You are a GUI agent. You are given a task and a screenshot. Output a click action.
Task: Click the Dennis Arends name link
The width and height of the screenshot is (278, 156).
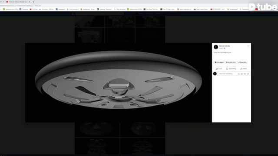pos(224,46)
